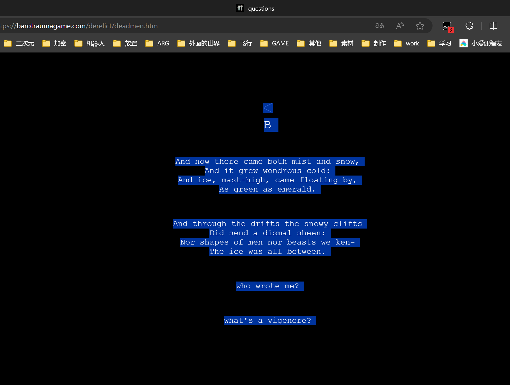Open the 放置 bookmark folder

[x=125, y=43]
